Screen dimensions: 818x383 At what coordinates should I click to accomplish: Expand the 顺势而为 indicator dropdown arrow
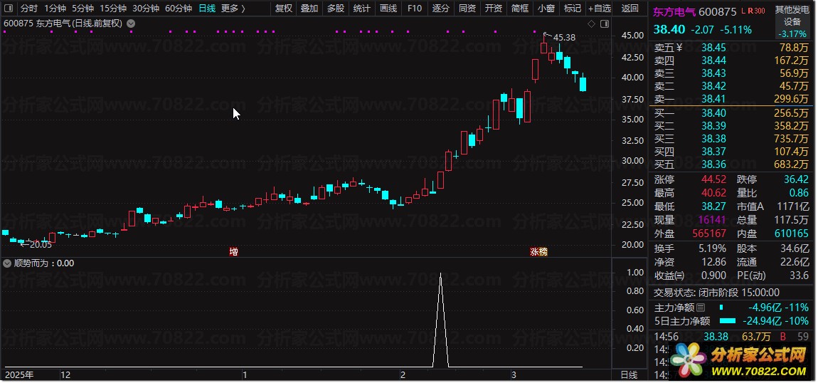point(7,263)
